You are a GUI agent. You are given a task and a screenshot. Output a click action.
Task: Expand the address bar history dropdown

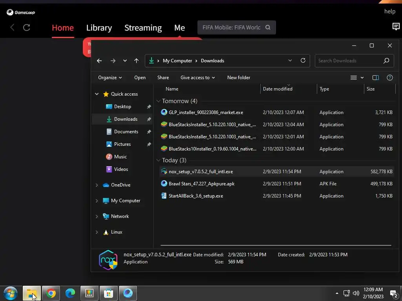tap(290, 61)
